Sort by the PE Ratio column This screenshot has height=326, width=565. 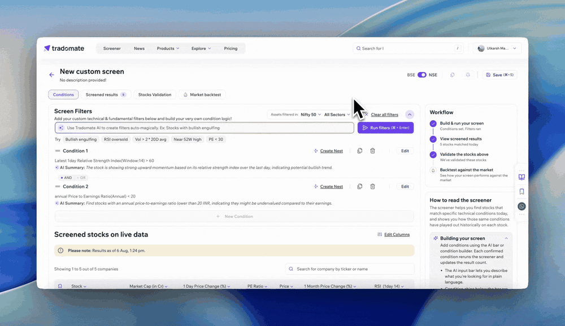click(257, 286)
